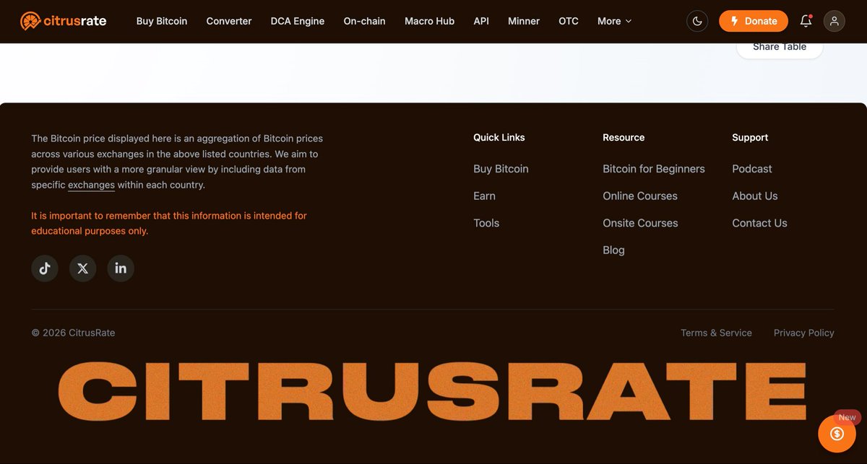Click the Share Table button

tap(780, 48)
